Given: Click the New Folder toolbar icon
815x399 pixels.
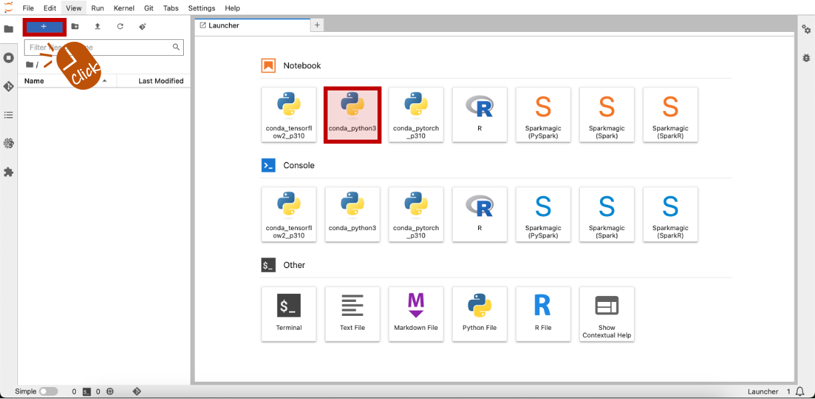Looking at the screenshot, I should (x=75, y=27).
